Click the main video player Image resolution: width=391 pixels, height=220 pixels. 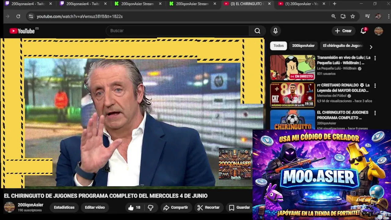[132, 112]
